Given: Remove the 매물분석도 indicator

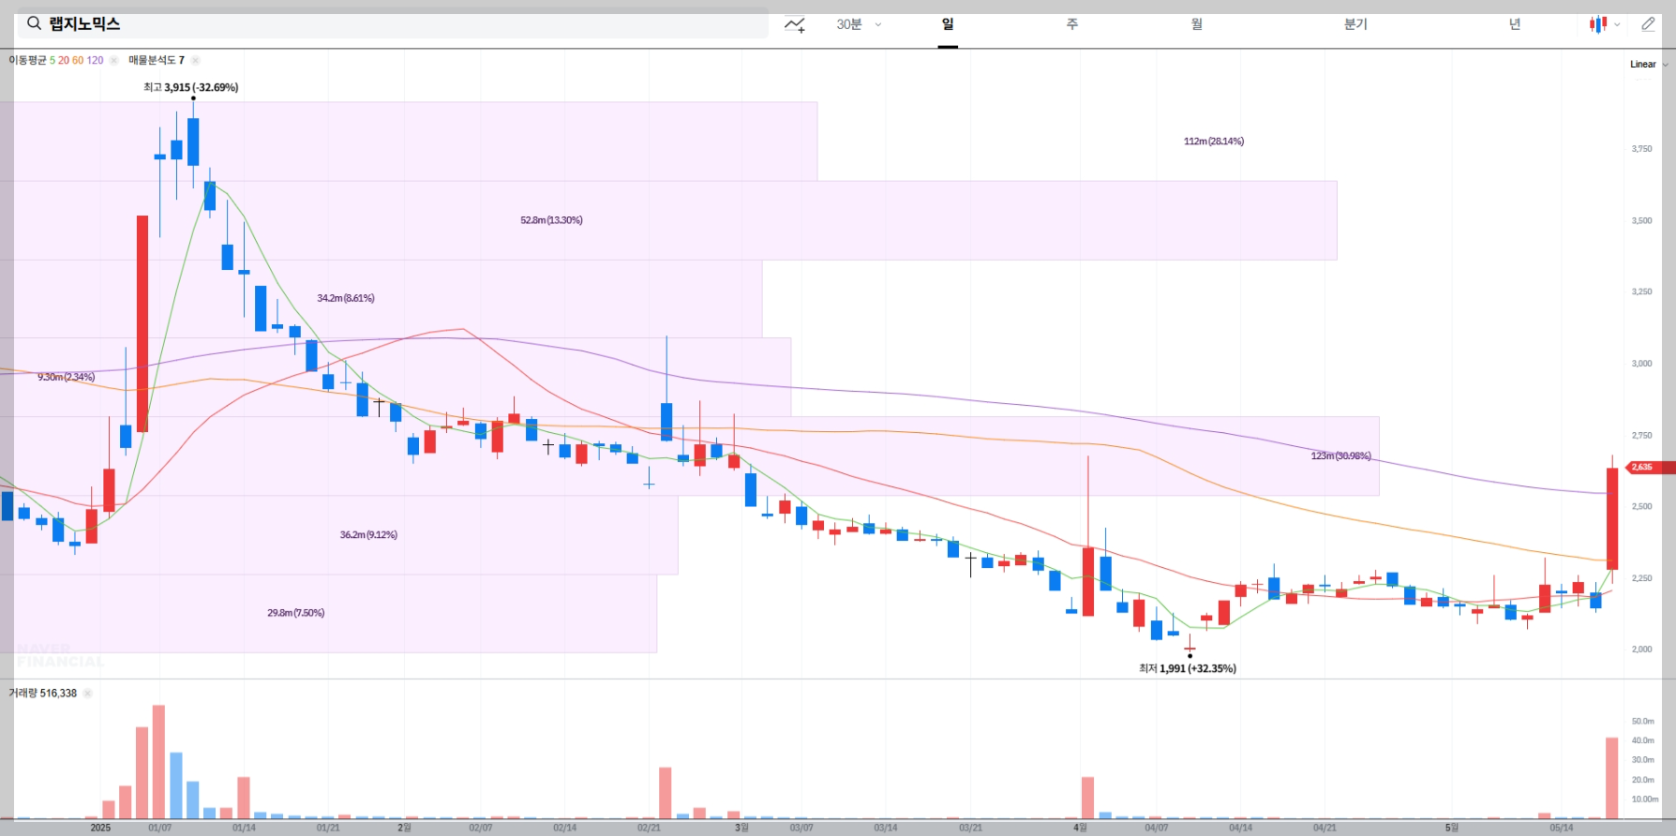Looking at the screenshot, I should click(x=195, y=60).
